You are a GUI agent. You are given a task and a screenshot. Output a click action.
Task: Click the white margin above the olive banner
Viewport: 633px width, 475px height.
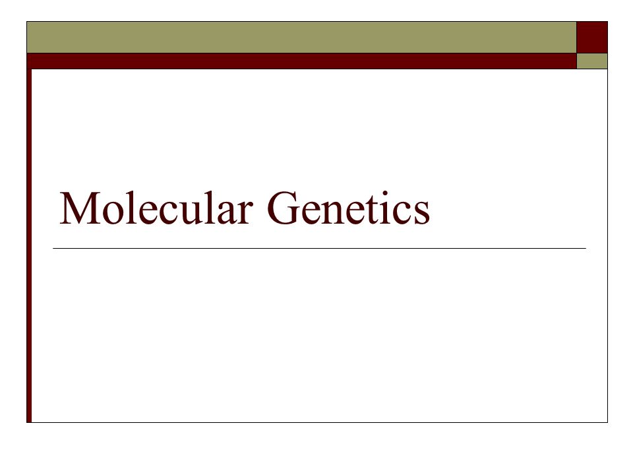[x=316, y=11]
